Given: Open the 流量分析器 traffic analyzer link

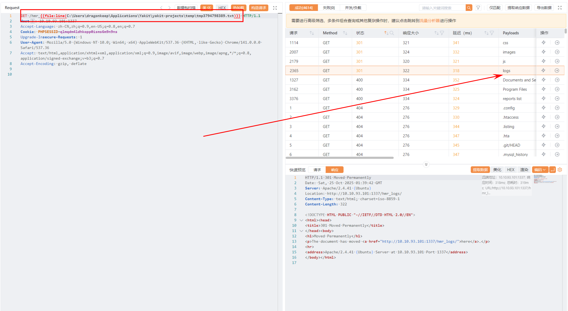Looking at the screenshot, I should 430,21.
